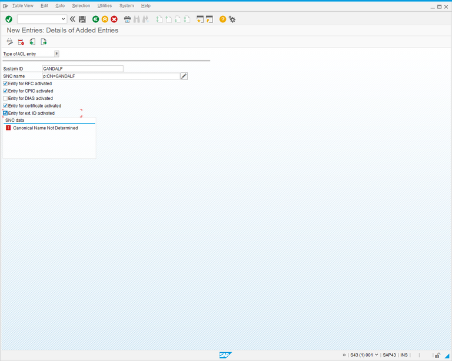
Task: Open the command field dropdown
Action: [x=63, y=19]
